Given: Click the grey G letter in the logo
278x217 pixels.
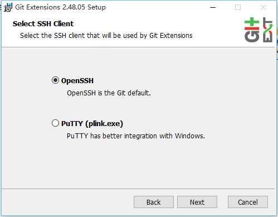Looking at the screenshot, I should tap(252, 36).
